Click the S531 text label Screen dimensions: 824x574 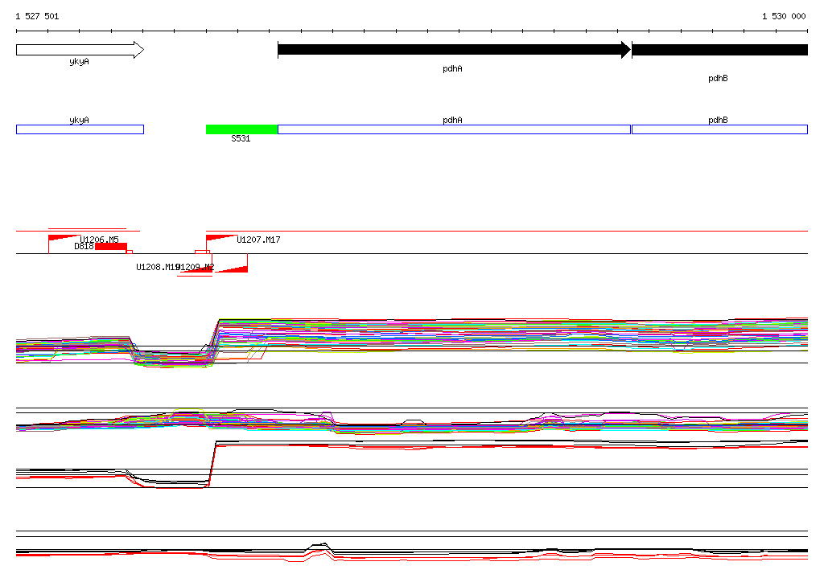click(241, 138)
